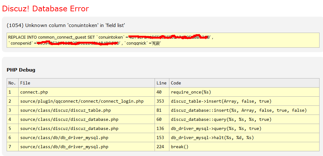Click the No. column header
The width and height of the screenshot is (323, 156).
point(12,83)
